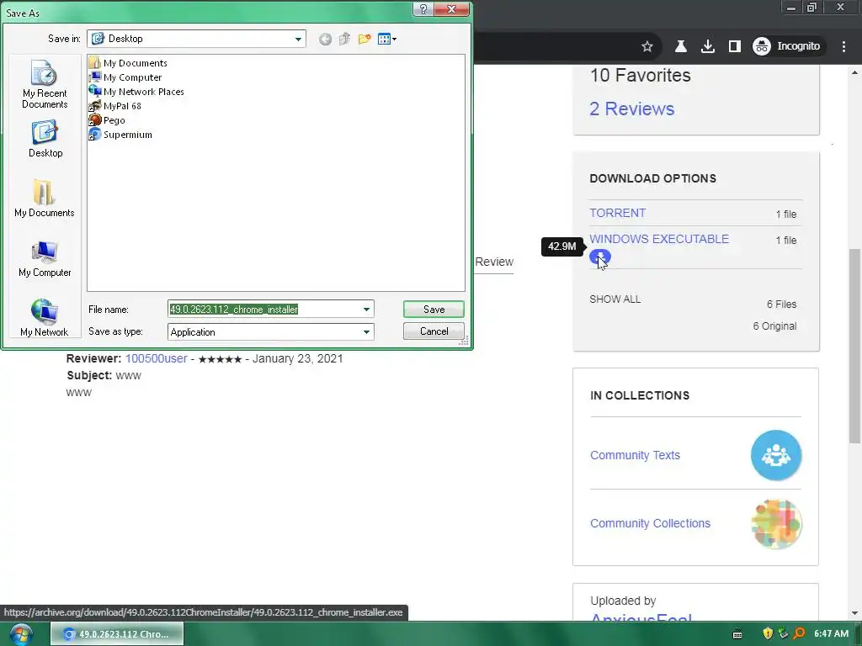
Task: Switch to Chrome taskbar button
Action: pos(117,634)
